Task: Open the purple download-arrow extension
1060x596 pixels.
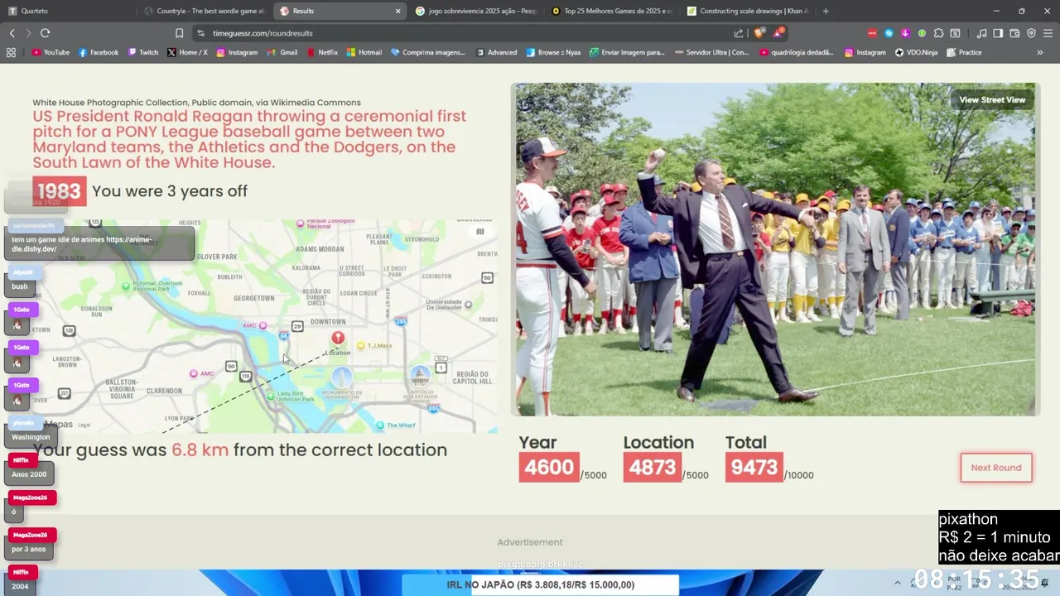Action: coord(905,33)
